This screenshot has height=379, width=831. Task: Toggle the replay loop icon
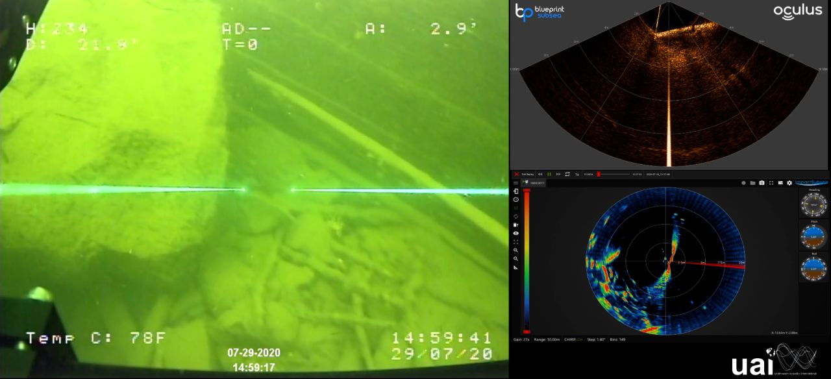click(567, 174)
